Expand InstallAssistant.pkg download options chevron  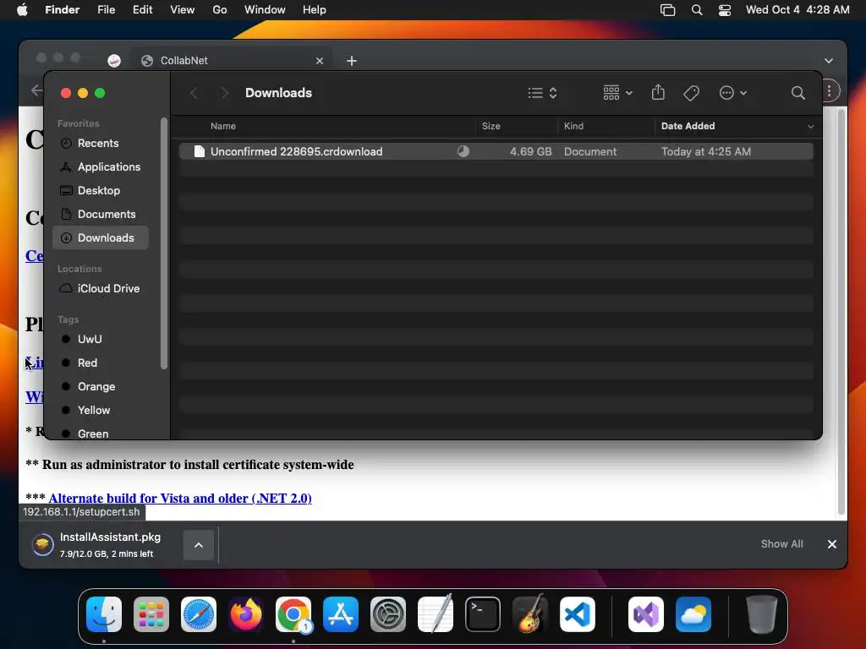[199, 545]
